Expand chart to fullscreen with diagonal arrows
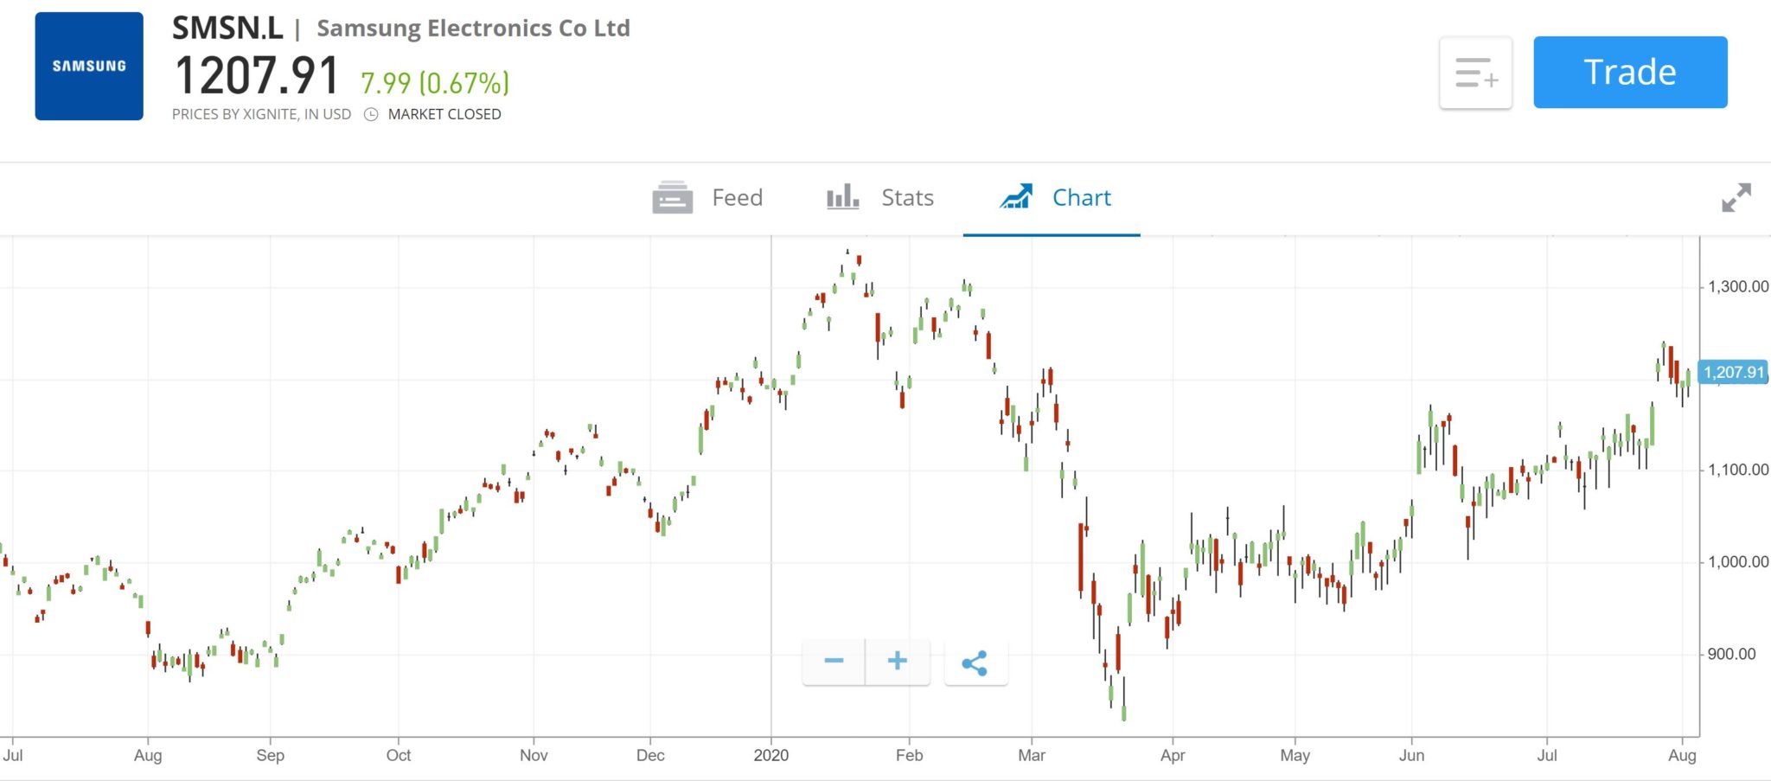1771x781 pixels. pyautogui.click(x=1735, y=198)
